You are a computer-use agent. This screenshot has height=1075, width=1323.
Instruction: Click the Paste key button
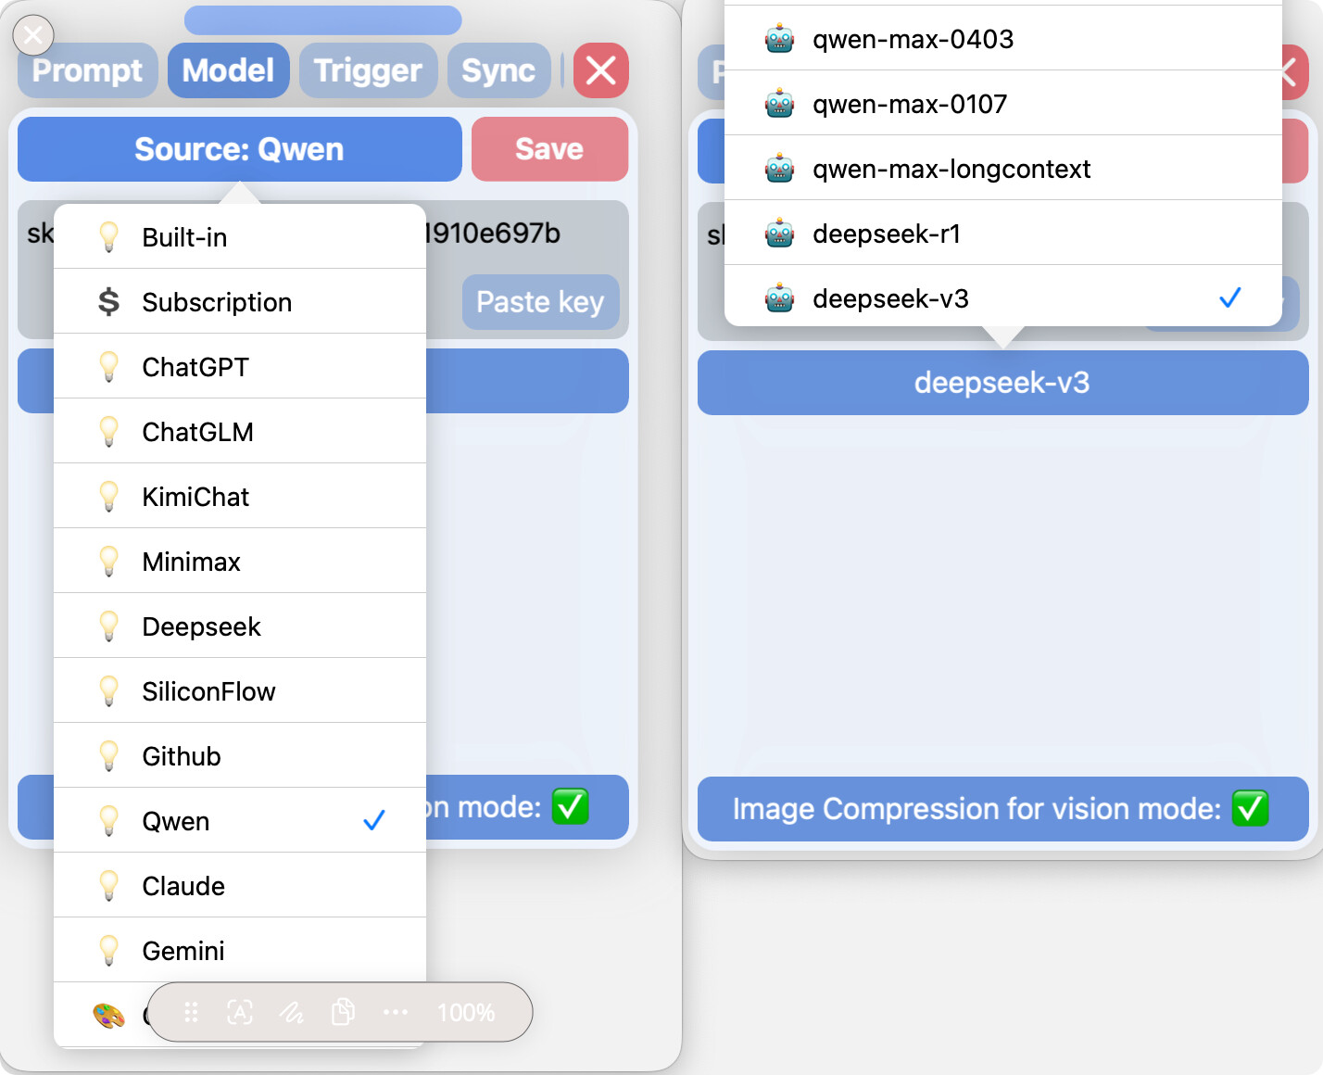click(540, 302)
